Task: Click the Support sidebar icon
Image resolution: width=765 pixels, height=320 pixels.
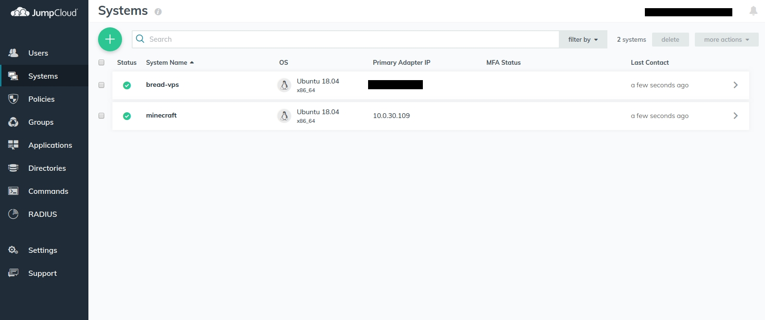Action: pos(13,273)
